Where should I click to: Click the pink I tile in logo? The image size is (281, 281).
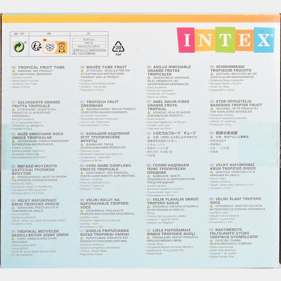186,40
